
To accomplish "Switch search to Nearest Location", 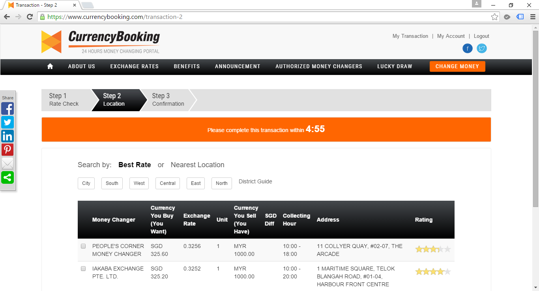I will pyautogui.click(x=197, y=165).
